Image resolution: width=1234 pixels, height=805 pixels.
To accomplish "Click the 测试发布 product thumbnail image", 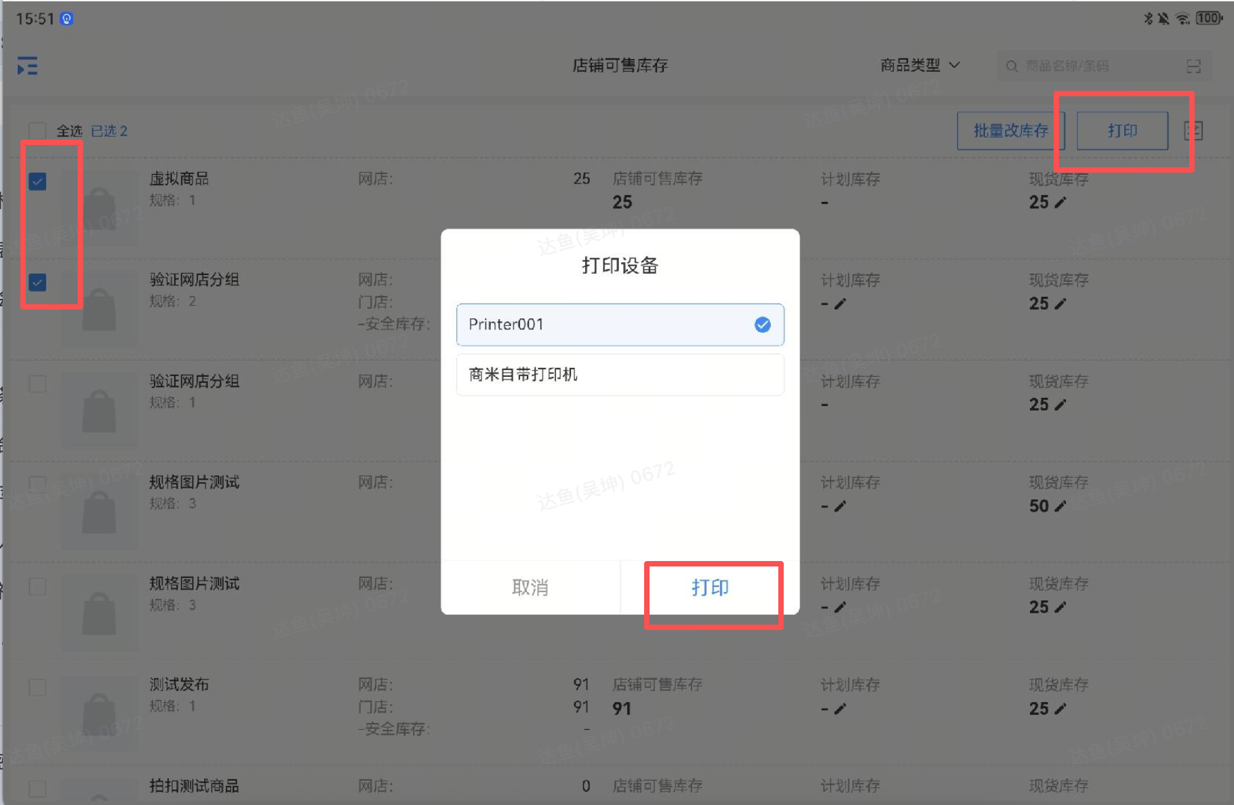I will pos(99,713).
